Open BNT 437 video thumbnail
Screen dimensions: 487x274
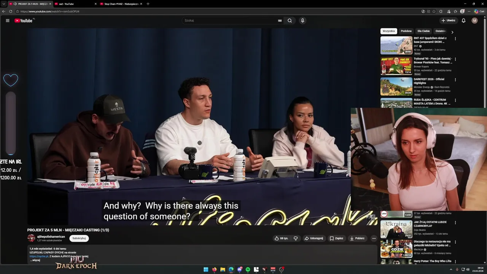(x=396, y=45)
